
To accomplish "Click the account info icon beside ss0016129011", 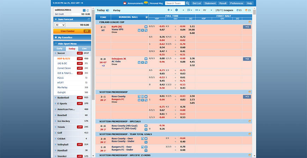I will 84,10.
